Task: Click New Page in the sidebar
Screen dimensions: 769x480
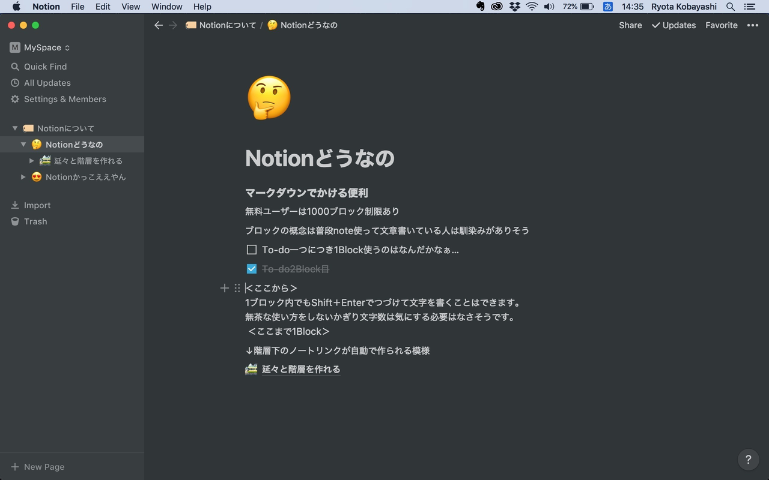Action: 37,467
